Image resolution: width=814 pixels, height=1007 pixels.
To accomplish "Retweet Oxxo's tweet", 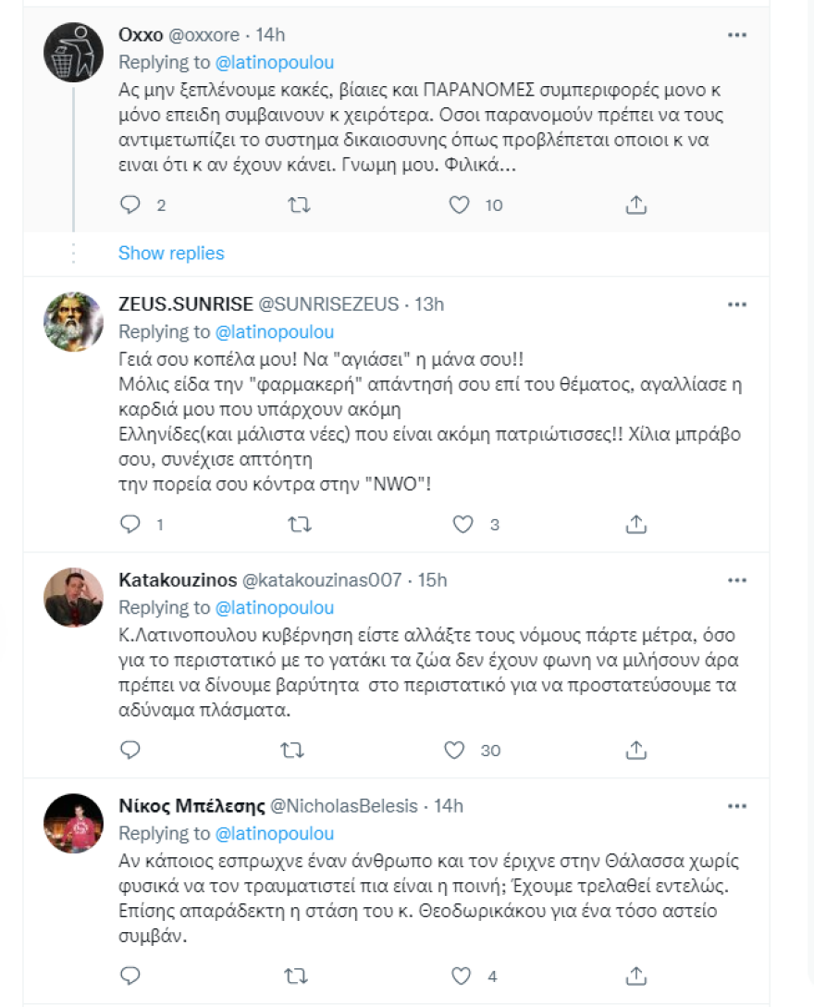I will pyautogui.click(x=299, y=205).
